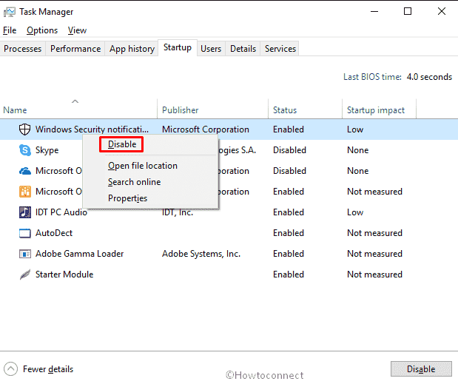Click the Windows Security shield icon
Screen dimensions: 458x384
pos(25,129)
